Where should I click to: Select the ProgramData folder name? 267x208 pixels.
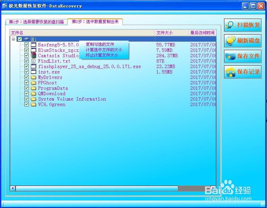(53, 88)
